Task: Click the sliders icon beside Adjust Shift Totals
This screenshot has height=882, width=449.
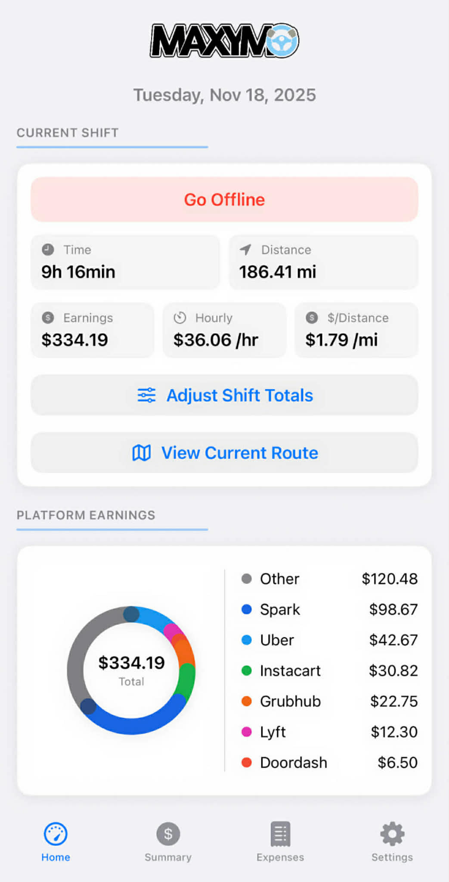Action: (x=146, y=395)
